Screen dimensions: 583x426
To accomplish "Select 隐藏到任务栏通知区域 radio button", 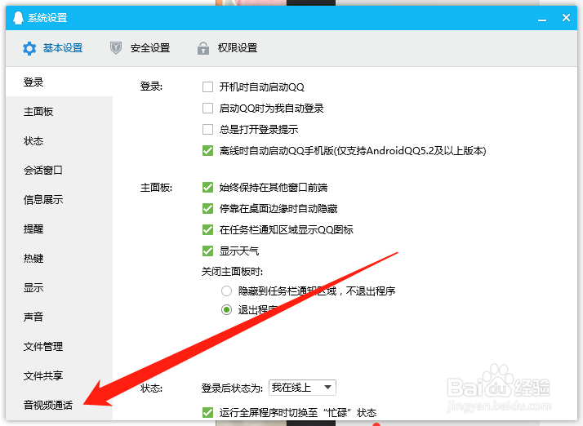I will click(226, 291).
